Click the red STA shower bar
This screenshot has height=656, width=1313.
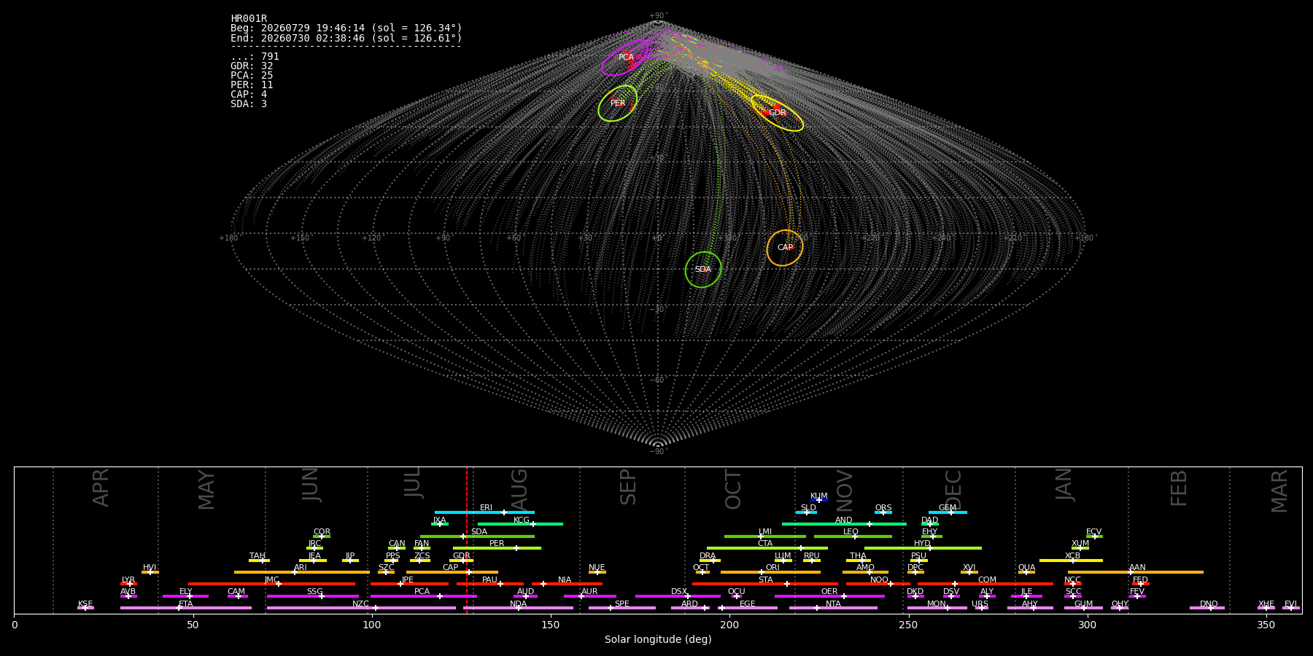(765, 584)
